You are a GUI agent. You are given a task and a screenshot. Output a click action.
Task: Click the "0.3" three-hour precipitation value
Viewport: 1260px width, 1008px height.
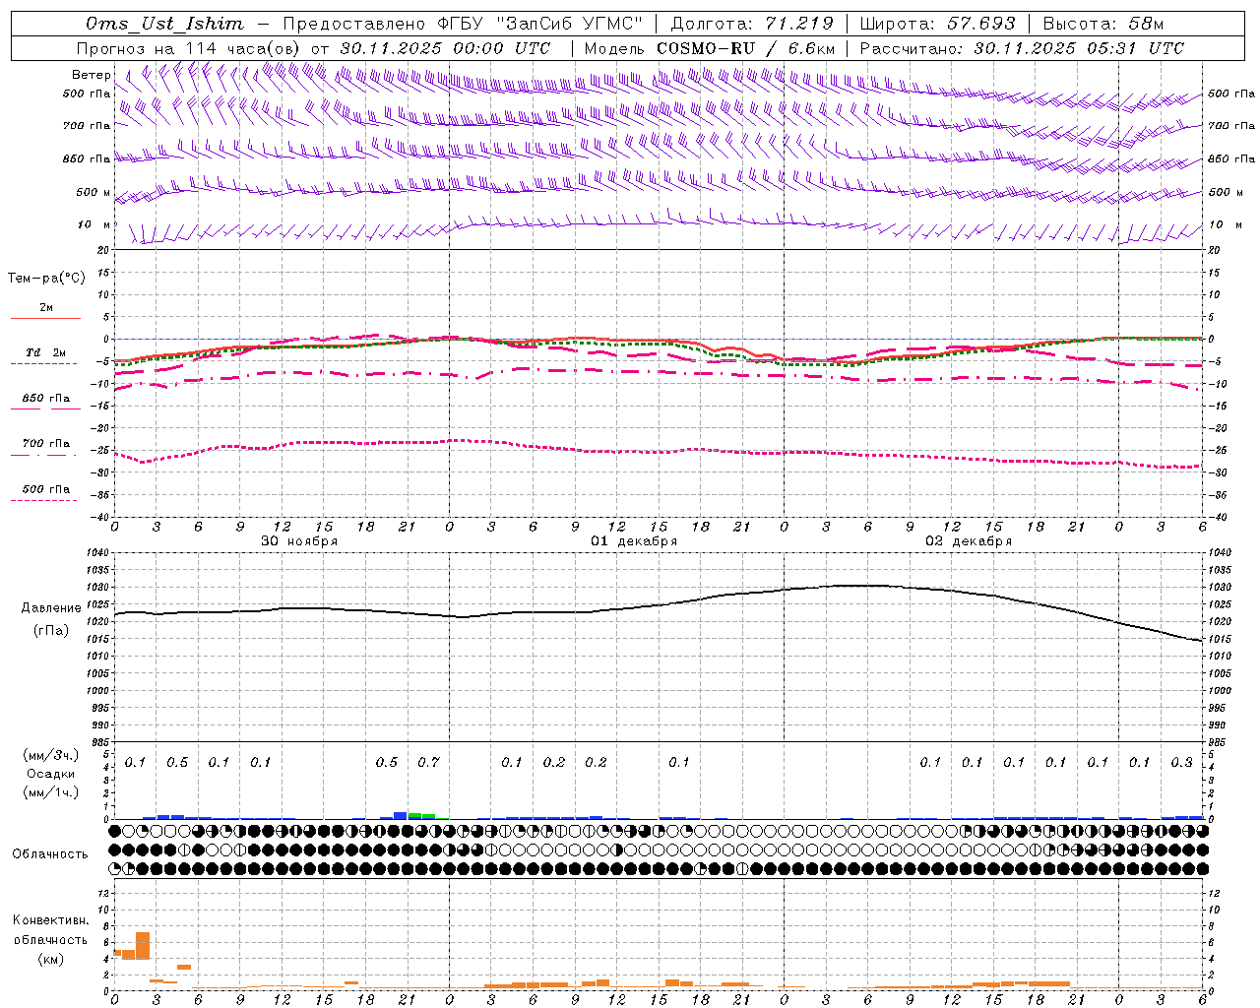[1181, 763]
